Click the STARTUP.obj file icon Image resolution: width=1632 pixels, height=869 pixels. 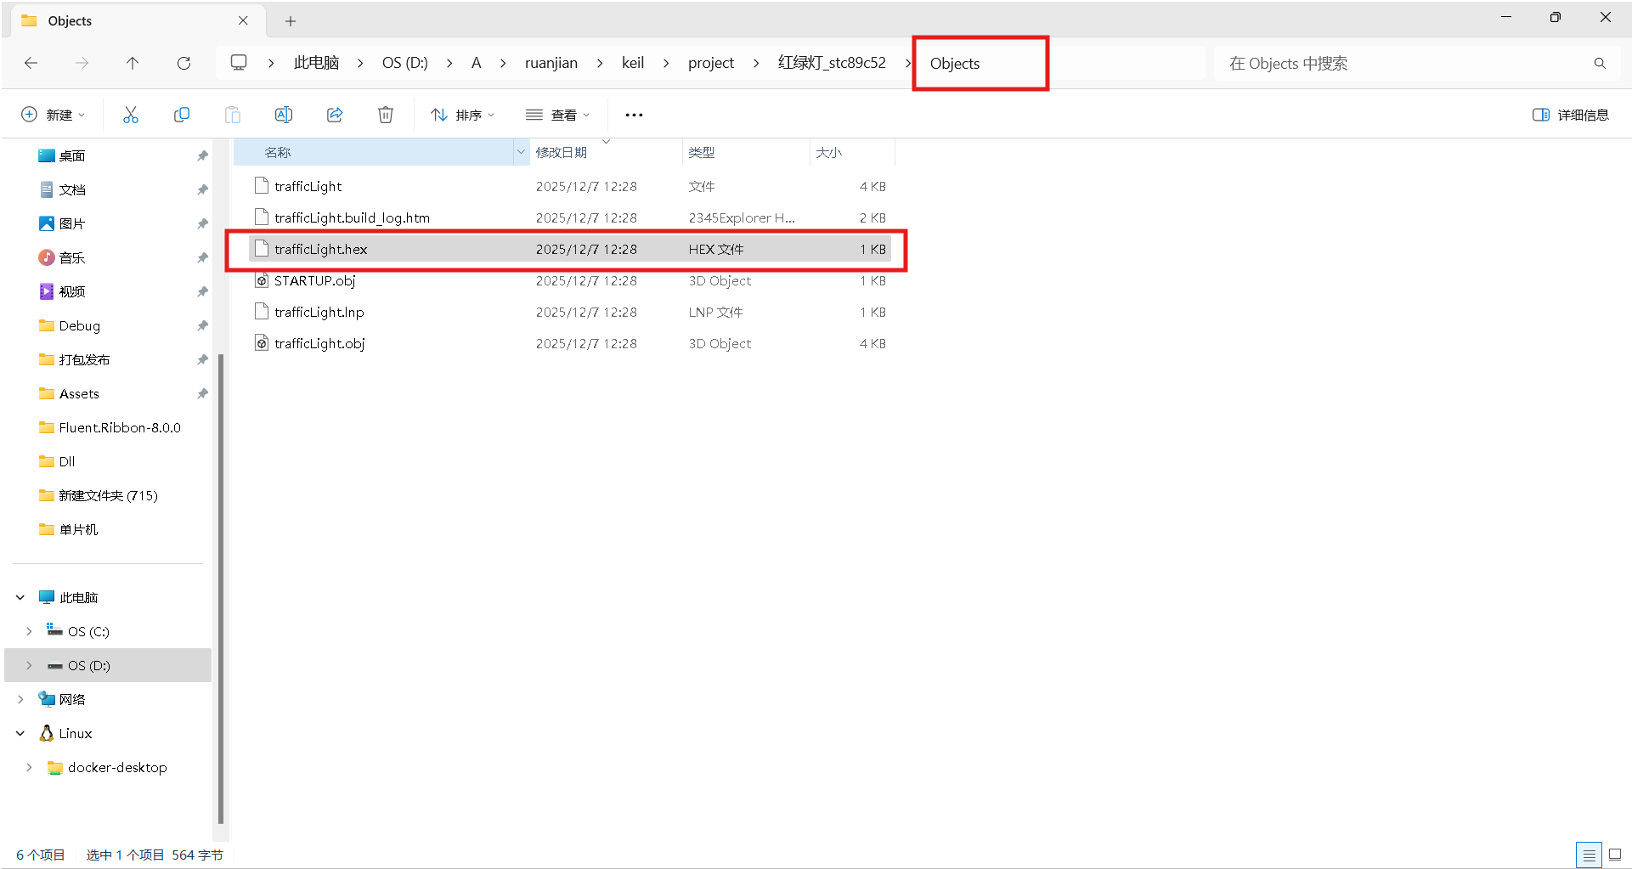[x=262, y=280]
